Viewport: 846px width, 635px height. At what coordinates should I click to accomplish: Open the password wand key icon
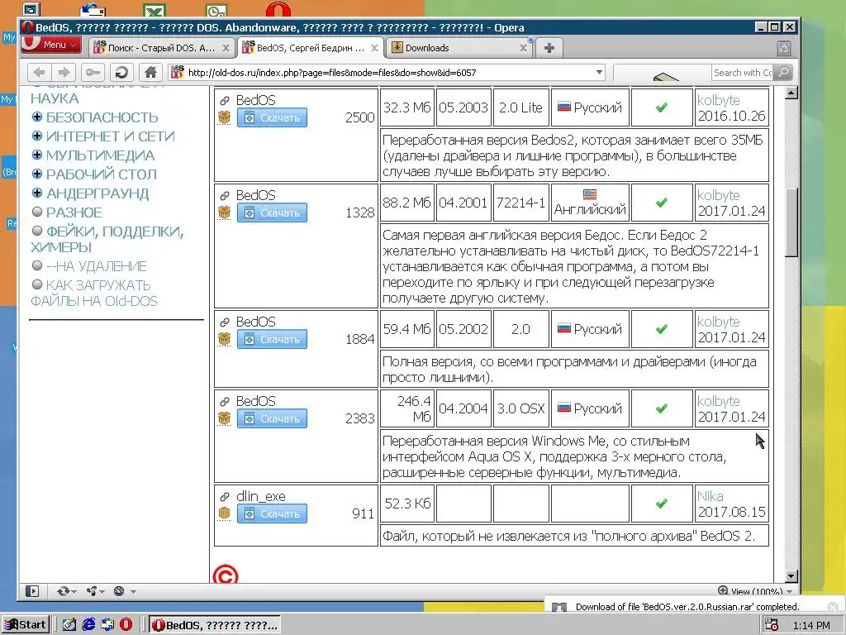point(93,73)
